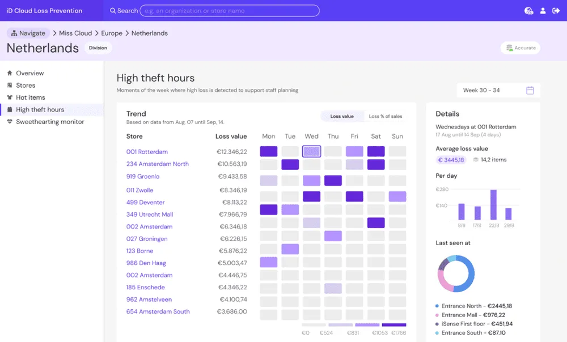Click the Entrance South legend entry

pyautogui.click(x=471, y=333)
